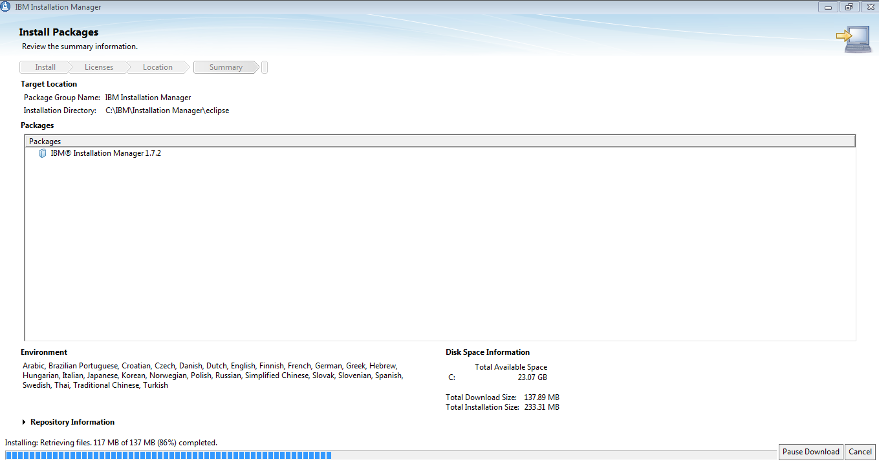The image size is (879, 466).
Task: Select the Licenses wizard step
Action: point(99,67)
